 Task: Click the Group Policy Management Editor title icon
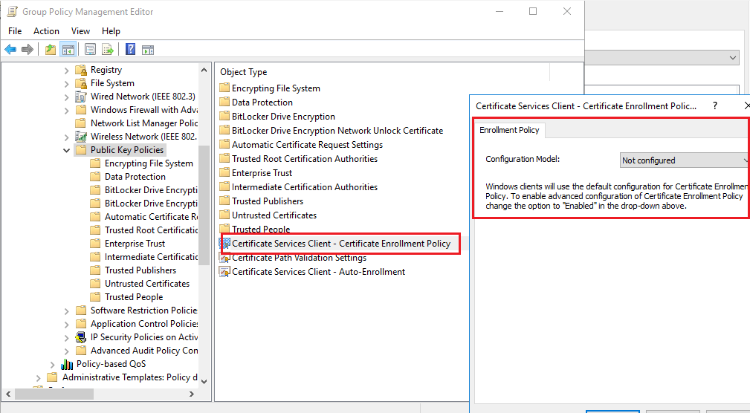12,11
